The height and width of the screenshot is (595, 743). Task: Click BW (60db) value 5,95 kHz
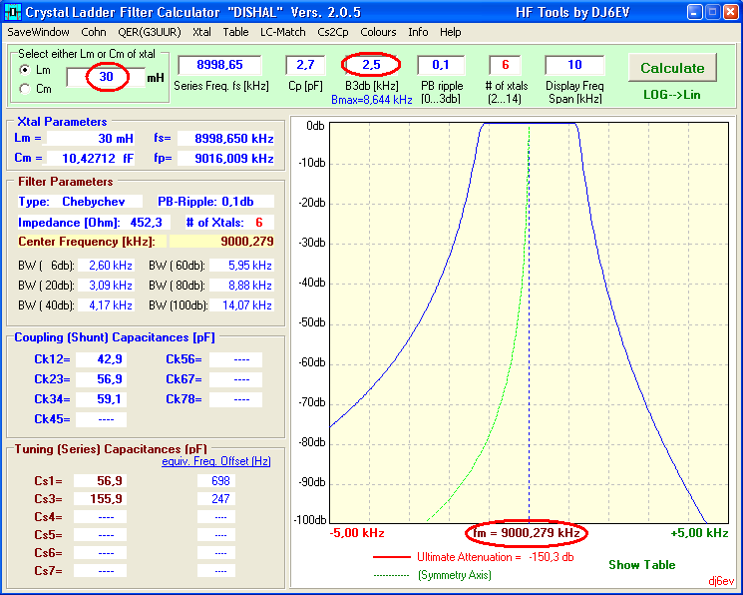point(241,266)
